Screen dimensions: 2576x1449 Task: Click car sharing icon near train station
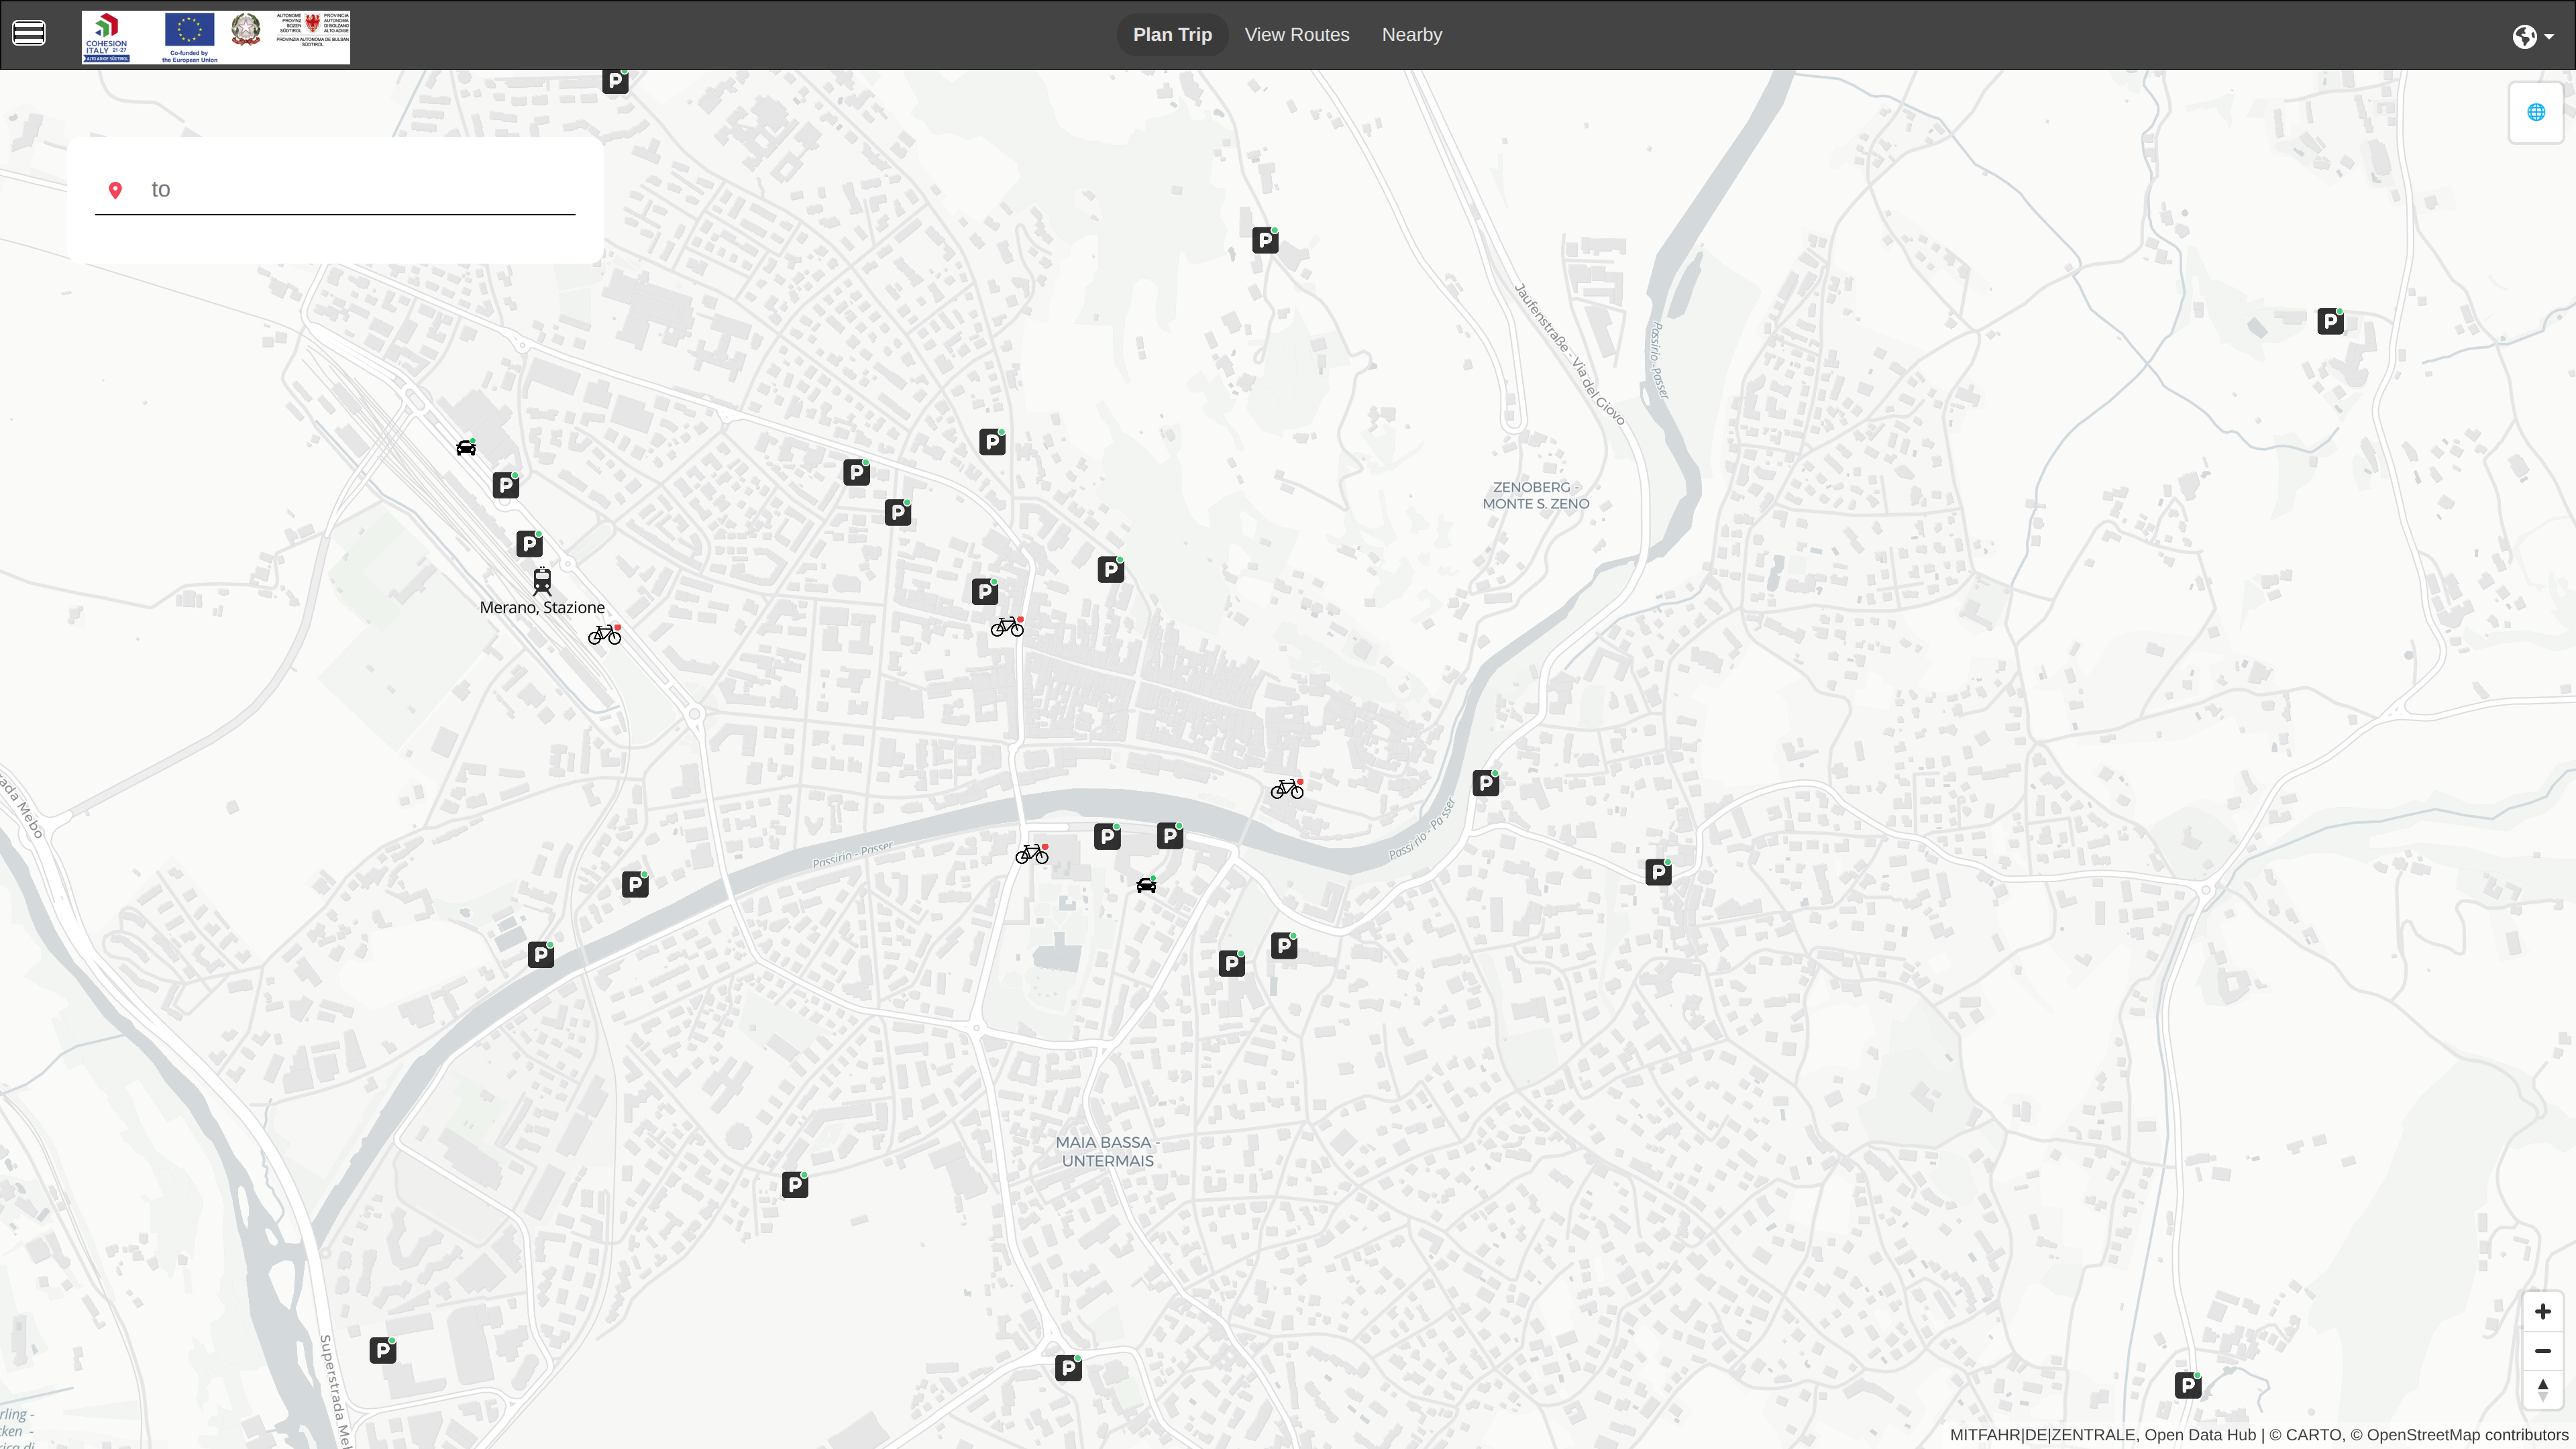(x=466, y=447)
